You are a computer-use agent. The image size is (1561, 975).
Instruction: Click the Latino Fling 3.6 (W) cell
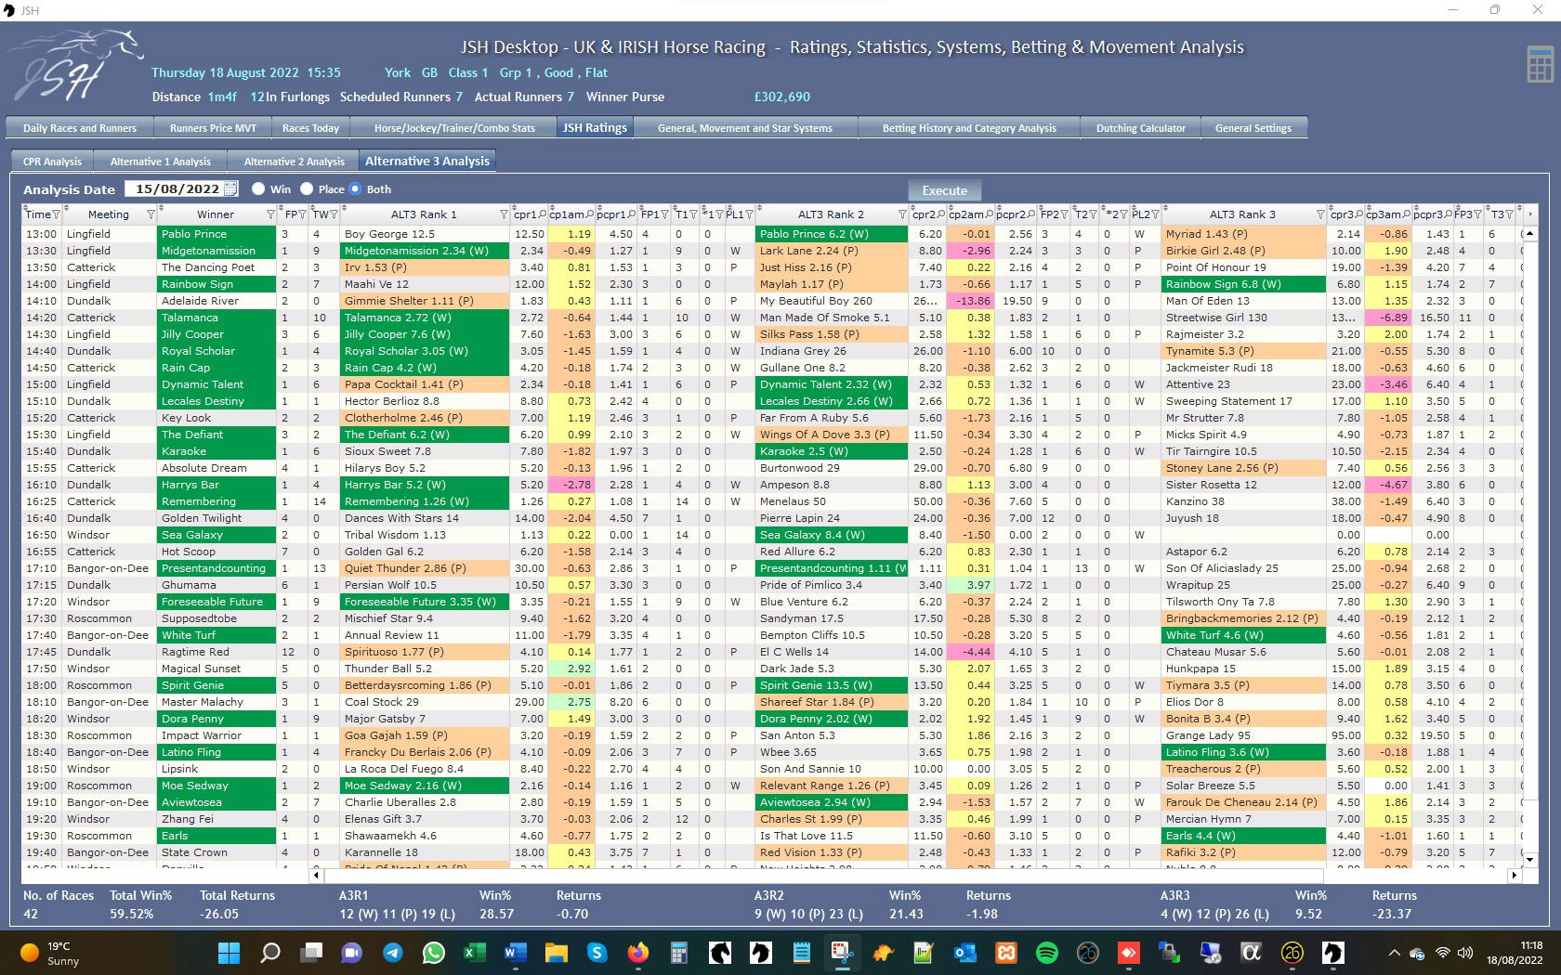coord(1244,752)
